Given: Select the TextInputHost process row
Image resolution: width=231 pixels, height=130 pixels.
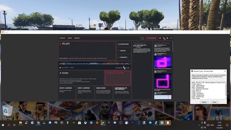Looking at the screenshot, I should click(x=209, y=87).
